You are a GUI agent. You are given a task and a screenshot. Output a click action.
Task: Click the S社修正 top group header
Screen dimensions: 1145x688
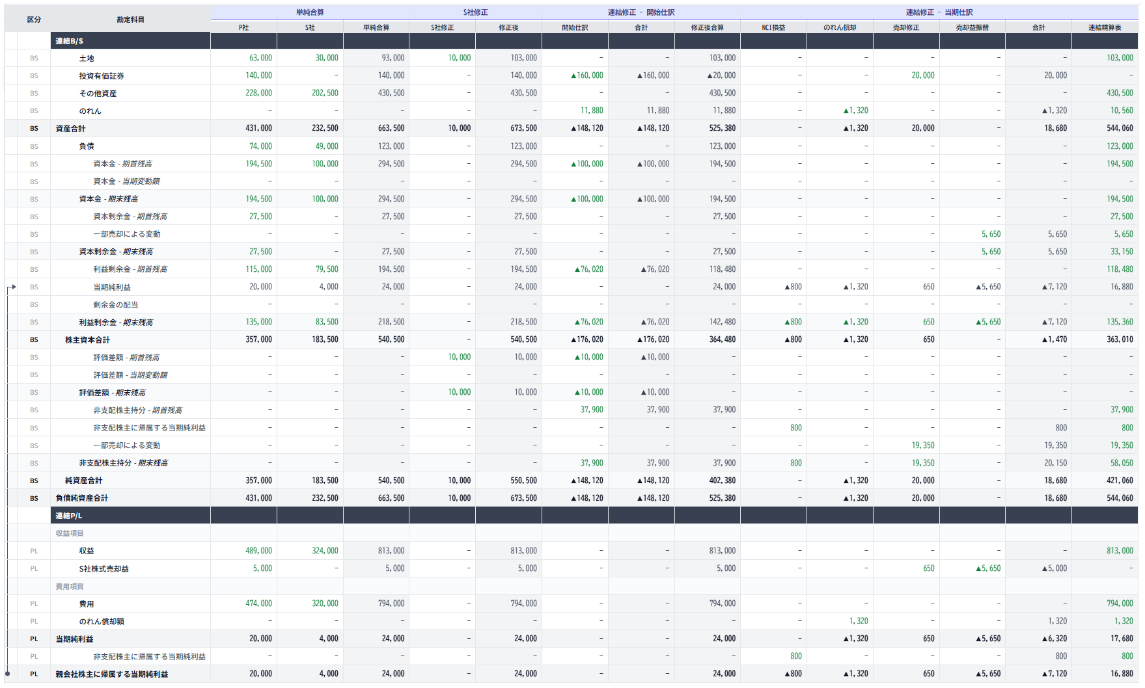click(x=475, y=12)
